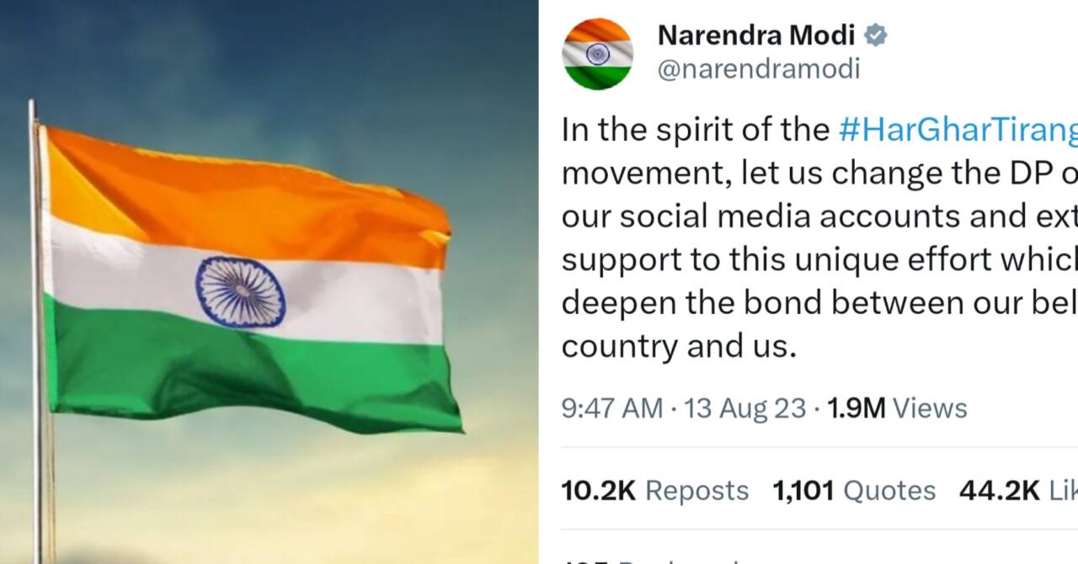Click the Indian flag profile avatar
Viewport: 1078px width, 564px height.
point(597,54)
